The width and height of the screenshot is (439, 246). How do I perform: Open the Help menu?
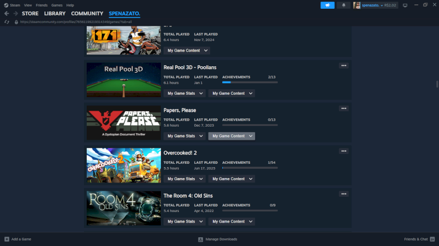click(x=70, y=5)
